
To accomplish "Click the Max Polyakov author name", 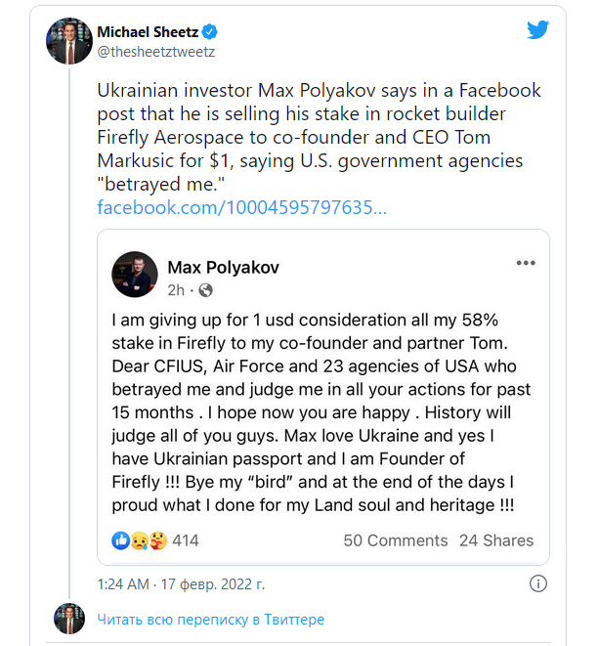I will pos(225,267).
